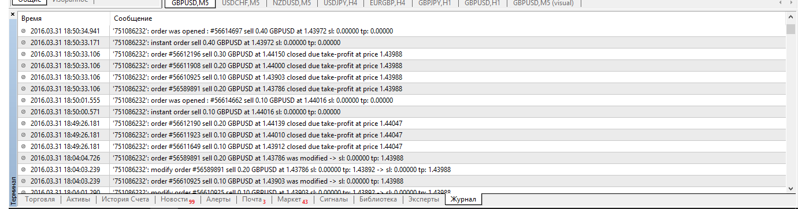Open the EURGBP,H4 chart tab

[387, 3]
